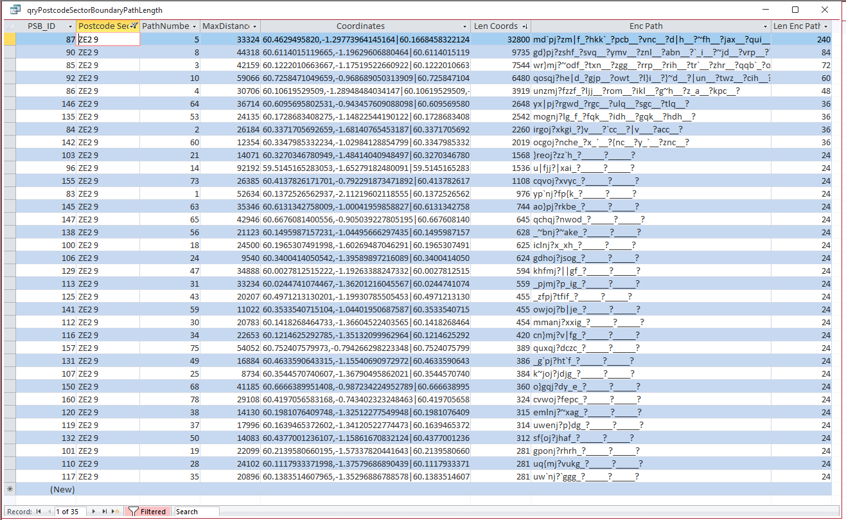The width and height of the screenshot is (846, 520).
Task: Go to next record navigation arrow
Action: click(x=95, y=512)
